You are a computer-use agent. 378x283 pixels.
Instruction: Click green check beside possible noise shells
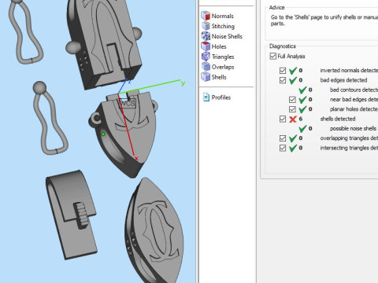point(302,129)
